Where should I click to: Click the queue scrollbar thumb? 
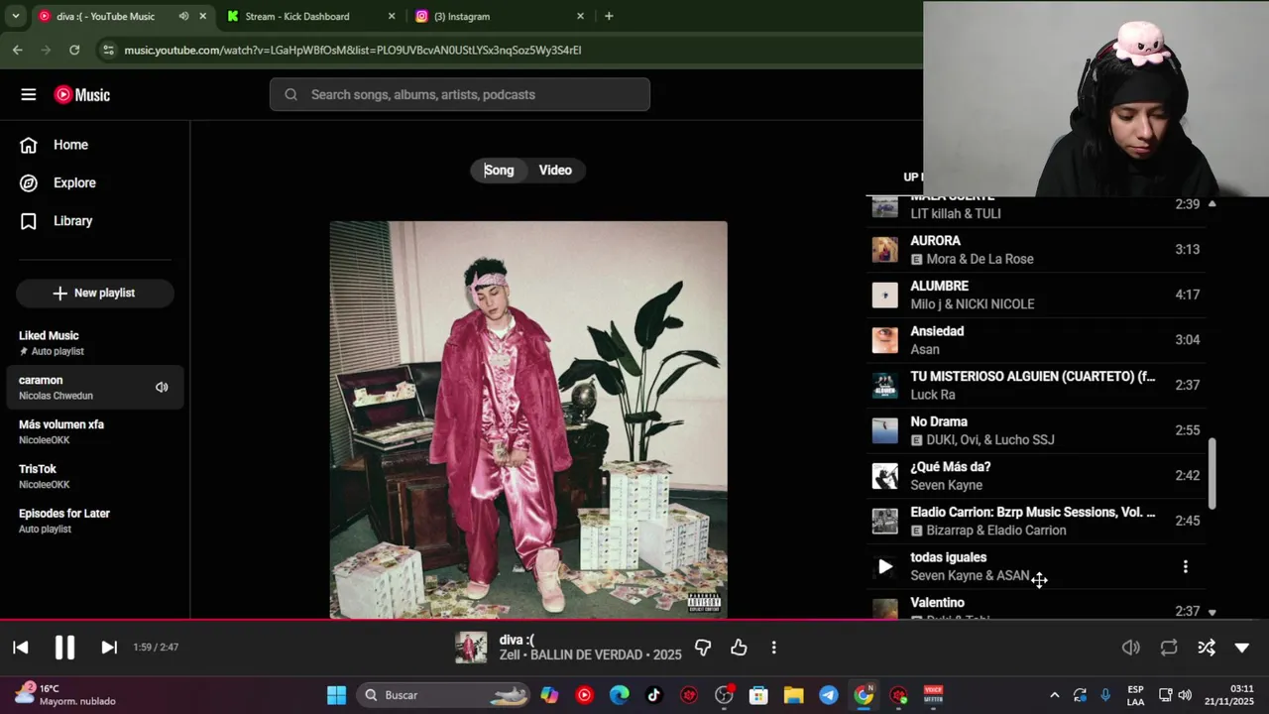[1211, 473]
